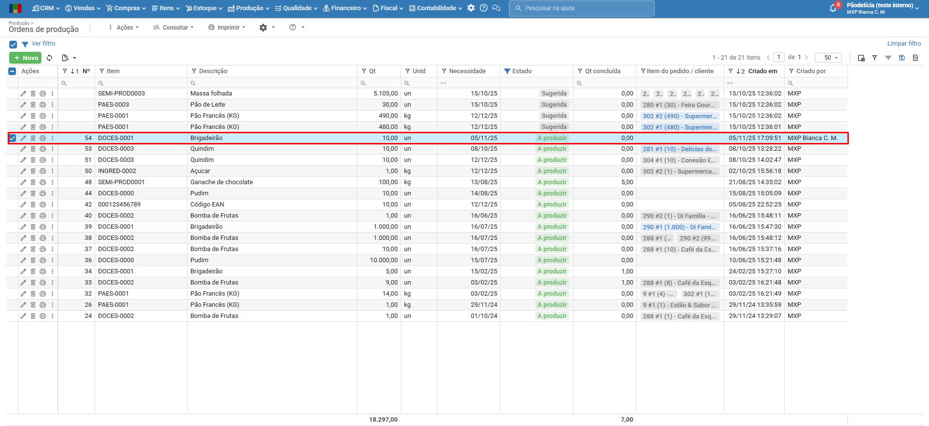Open the Financeiro menu

345,8
